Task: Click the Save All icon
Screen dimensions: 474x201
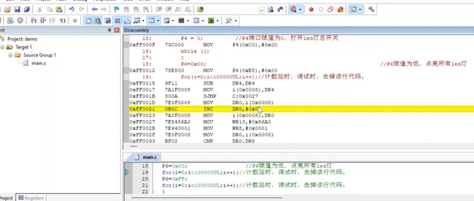Action: click(x=27, y=9)
